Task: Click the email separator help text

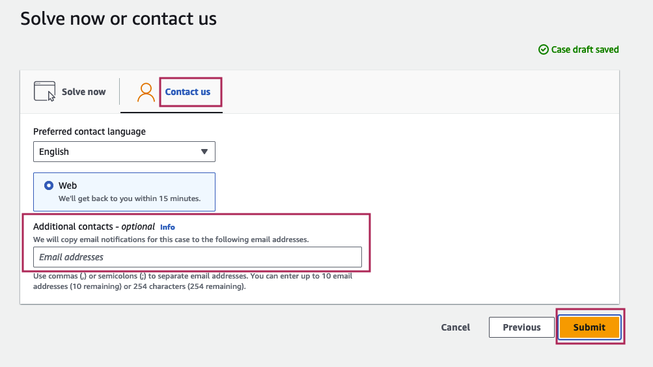Action: pos(193,281)
